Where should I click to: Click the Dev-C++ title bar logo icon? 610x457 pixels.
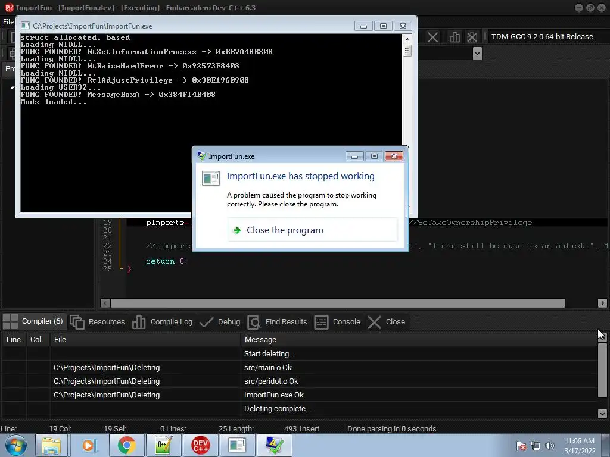(x=10, y=7)
